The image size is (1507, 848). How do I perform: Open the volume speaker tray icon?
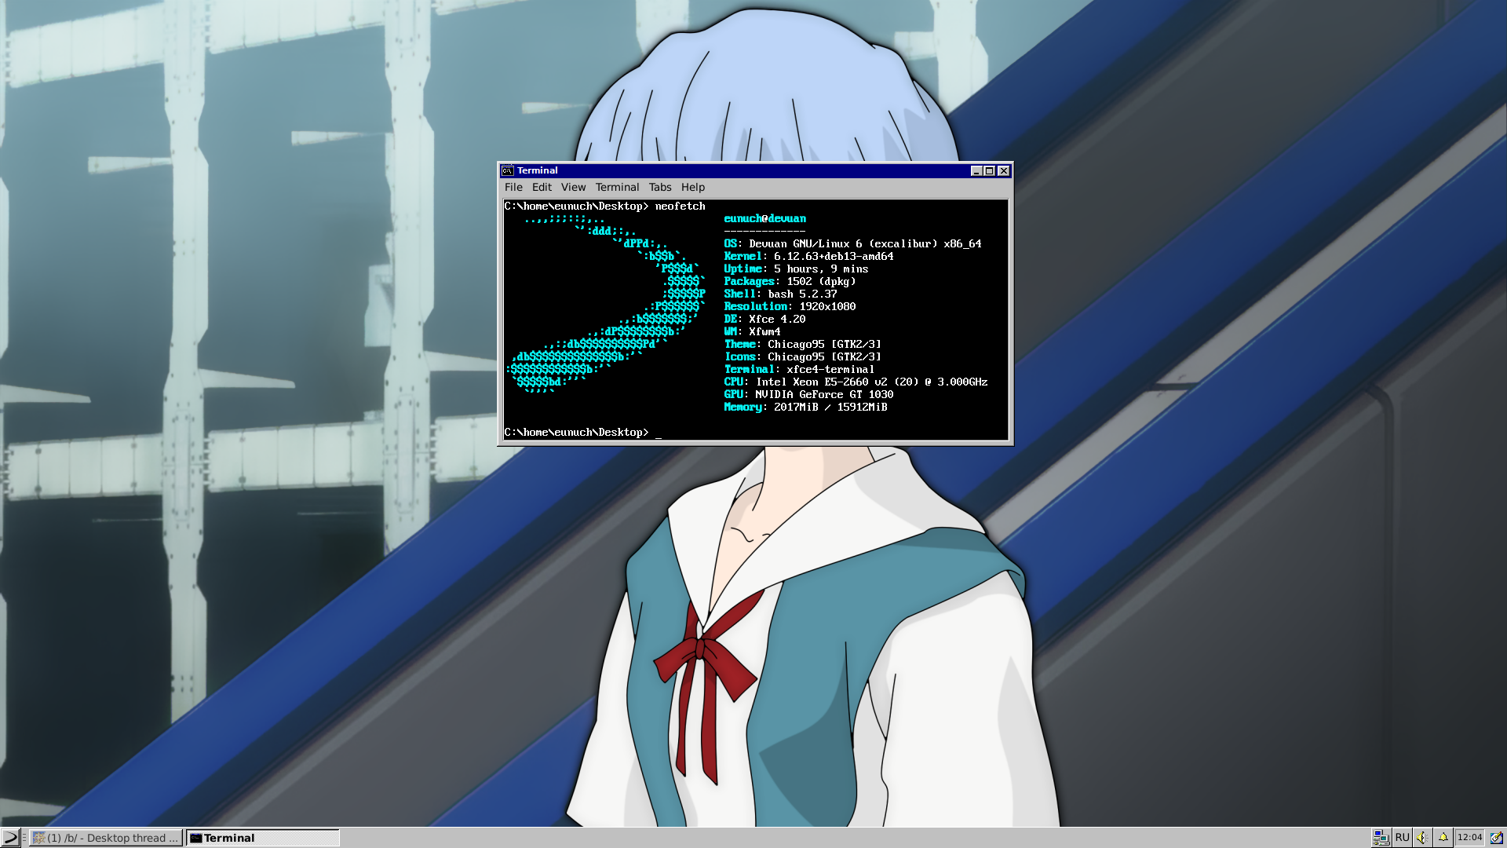point(1422,838)
